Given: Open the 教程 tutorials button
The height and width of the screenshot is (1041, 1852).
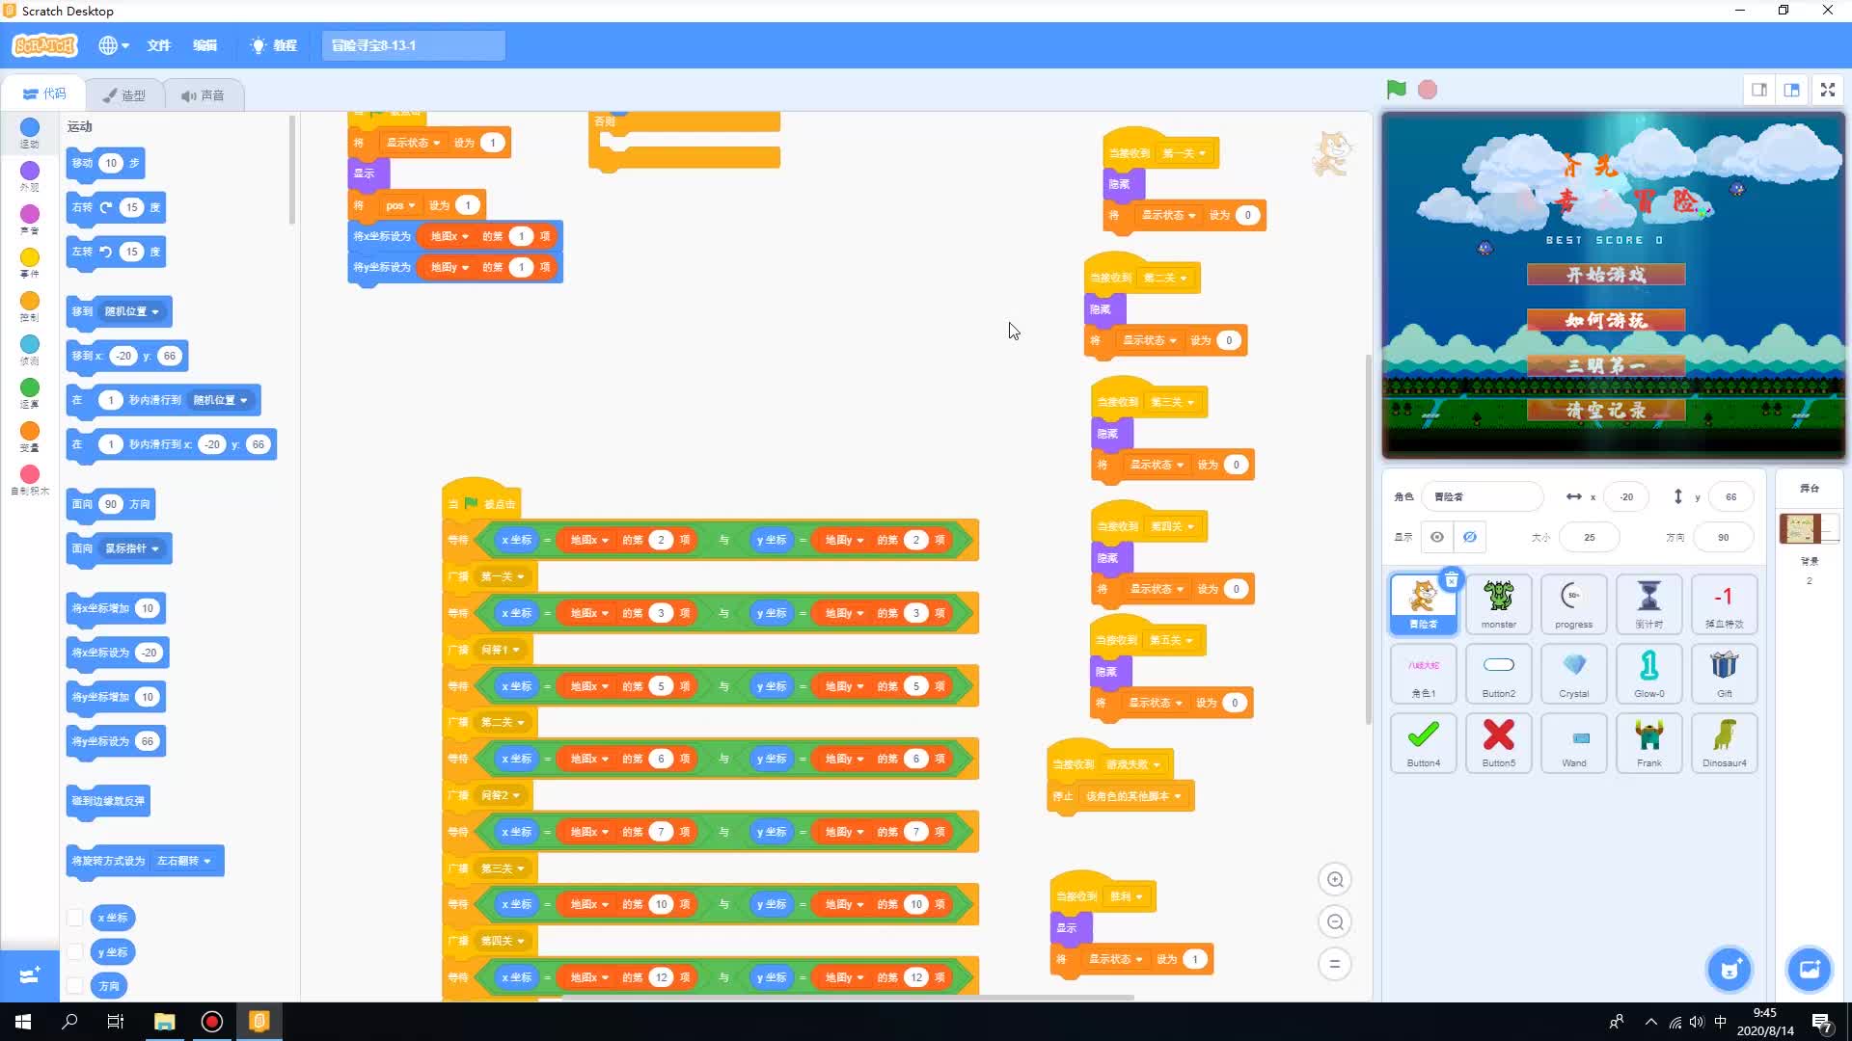Looking at the screenshot, I should [274, 45].
